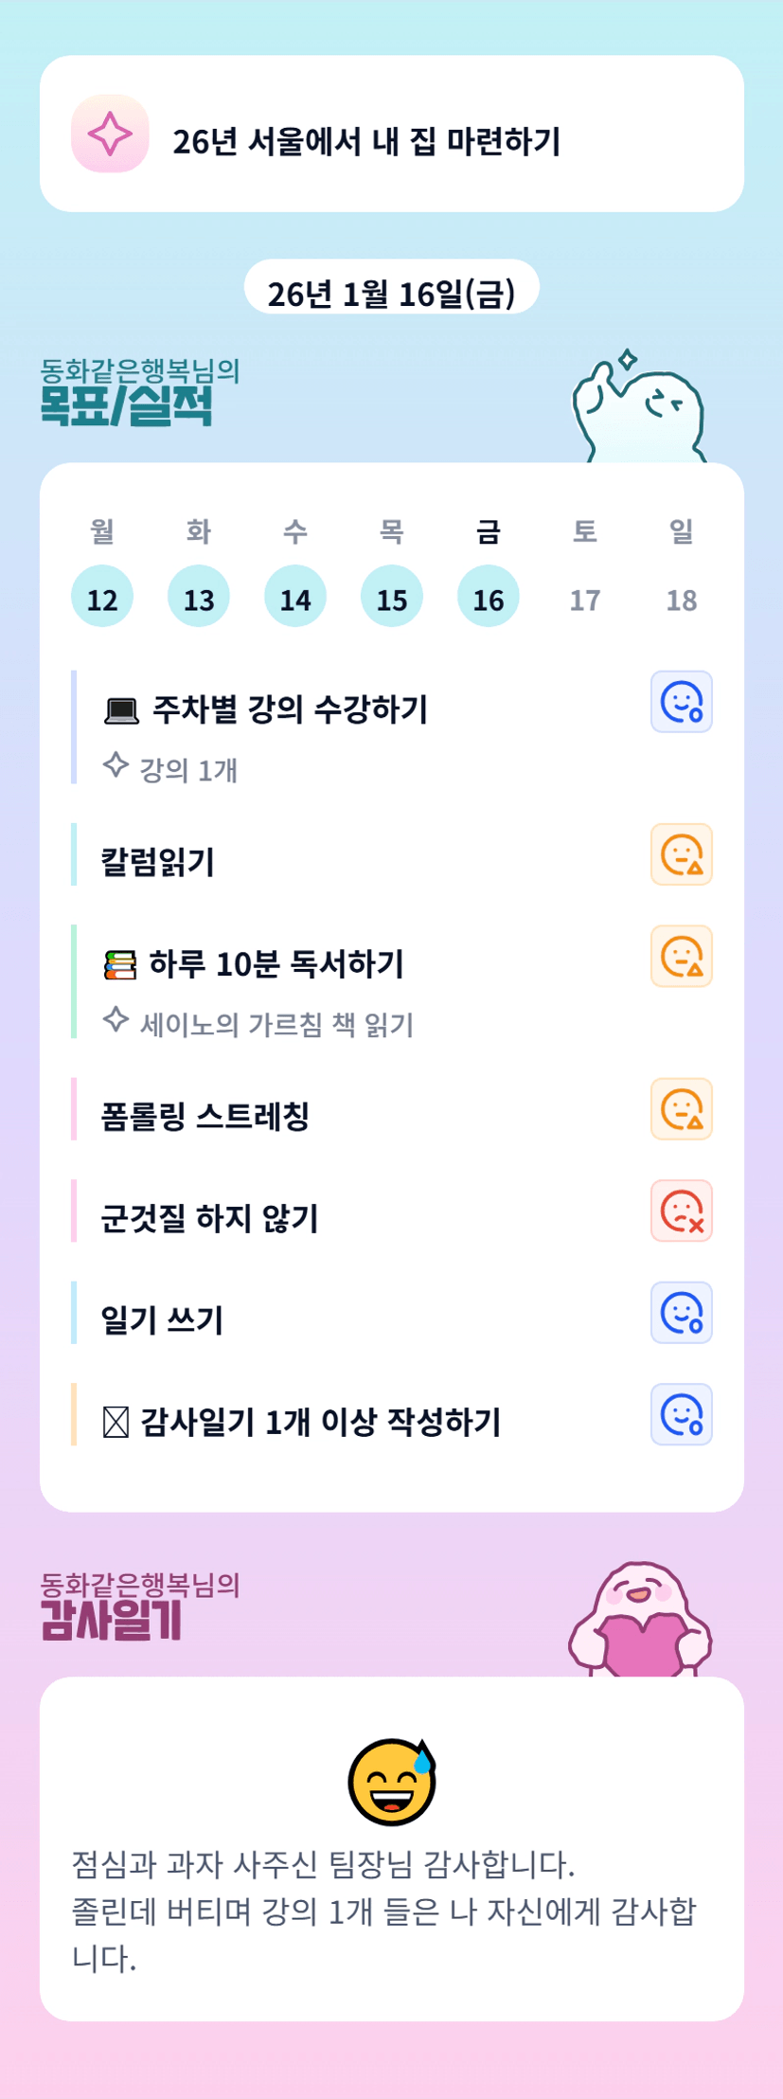Click blue smiley for 감사일기 1개 이상 작성하기
The height and width of the screenshot is (2099, 783).
tap(681, 1414)
